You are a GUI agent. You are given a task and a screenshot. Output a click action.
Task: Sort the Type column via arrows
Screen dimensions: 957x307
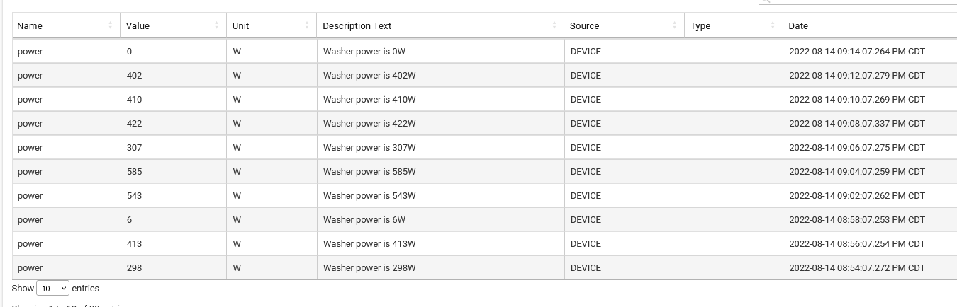tap(773, 25)
